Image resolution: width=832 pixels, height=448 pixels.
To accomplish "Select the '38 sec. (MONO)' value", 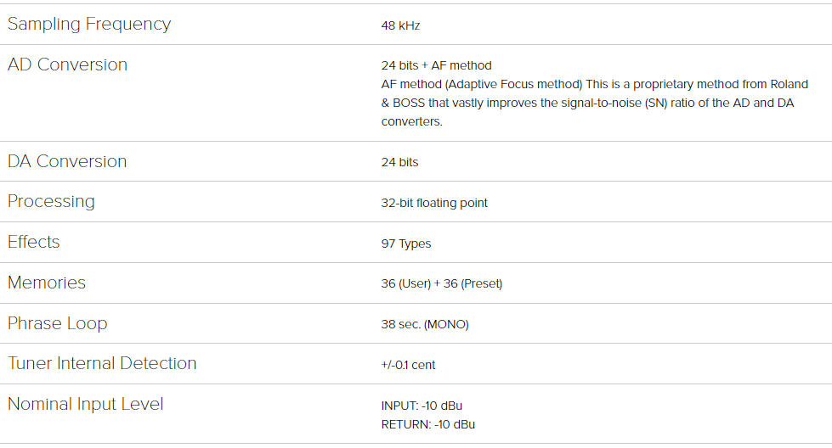I will coord(425,324).
